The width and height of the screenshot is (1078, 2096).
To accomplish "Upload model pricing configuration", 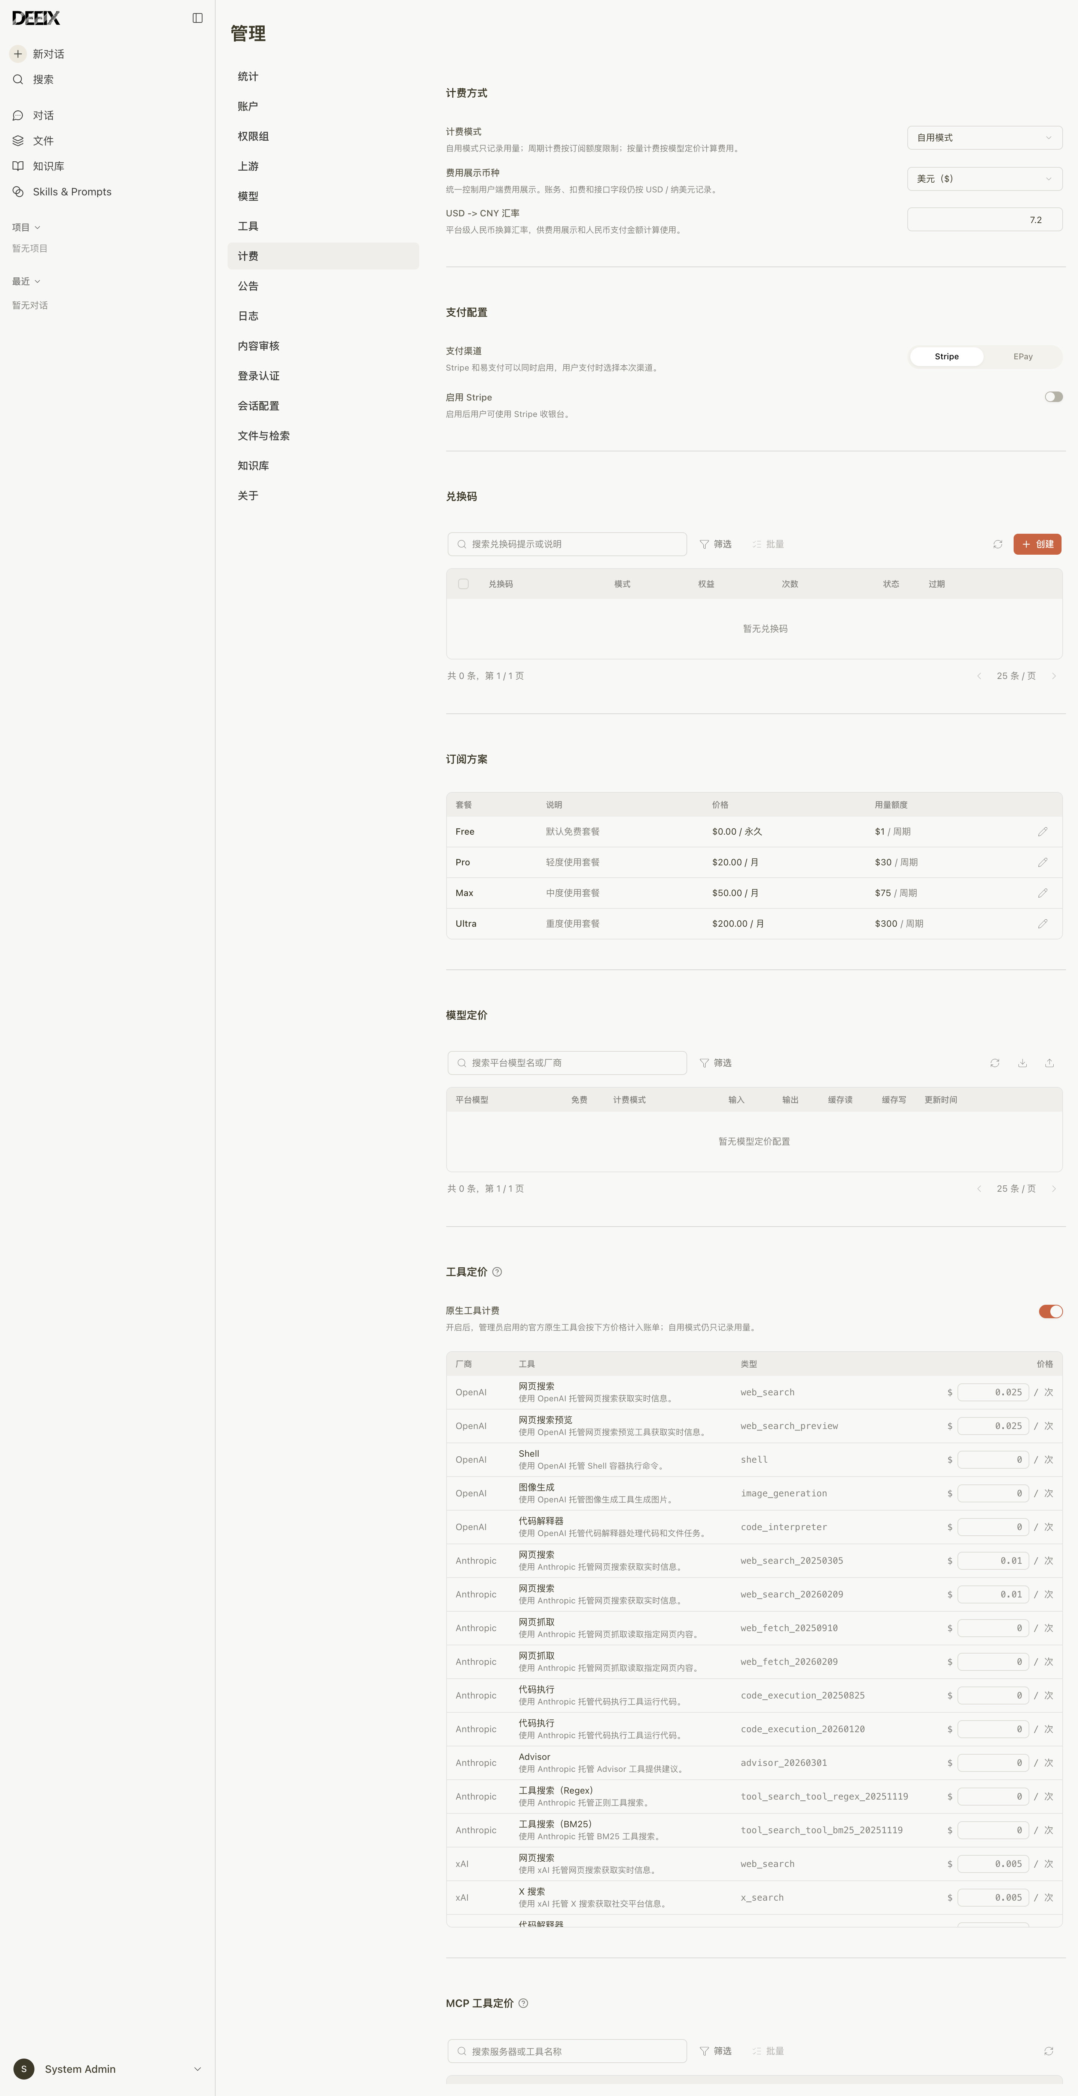I will tap(1050, 1063).
